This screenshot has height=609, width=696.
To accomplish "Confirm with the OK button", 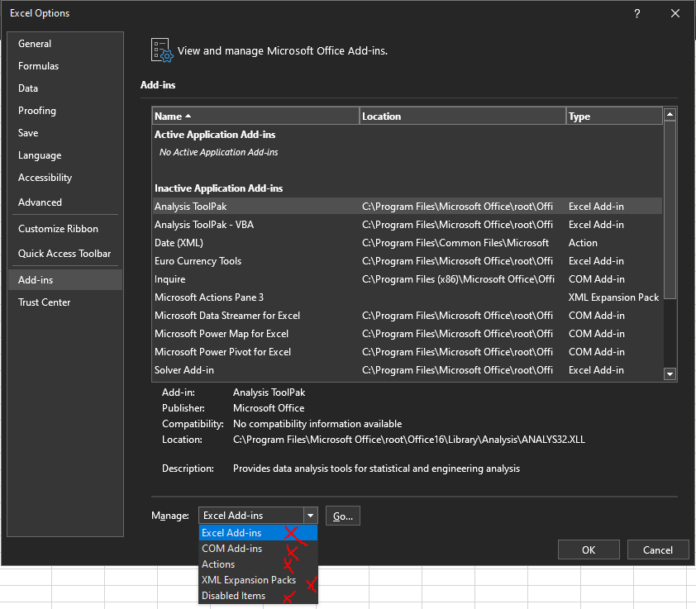I will click(x=589, y=550).
